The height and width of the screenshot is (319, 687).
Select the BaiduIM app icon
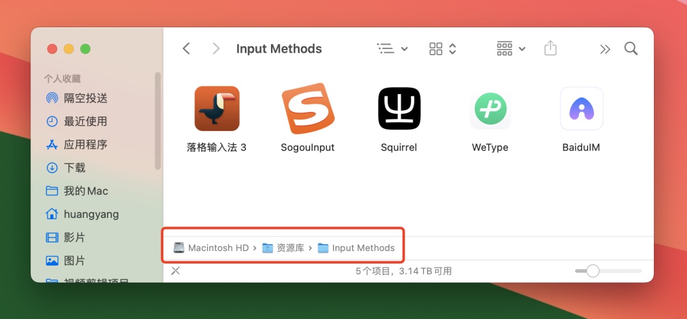(581, 109)
